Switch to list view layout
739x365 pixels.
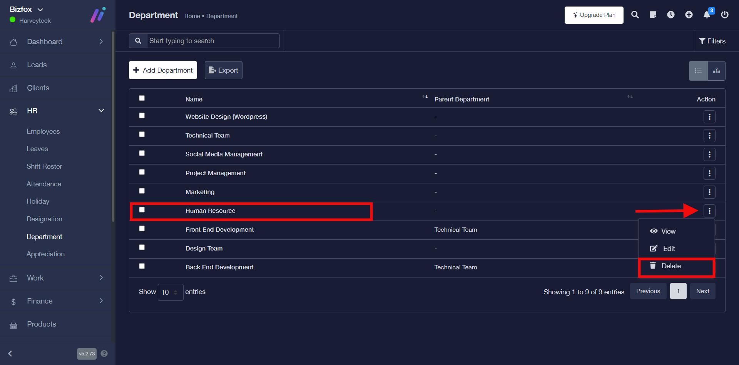pyautogui.click(x=698, y=71)
